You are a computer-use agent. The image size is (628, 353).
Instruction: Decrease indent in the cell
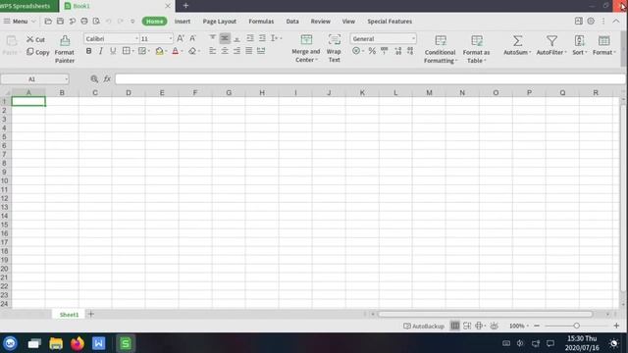pyautogui.click(x=250, y=38)
